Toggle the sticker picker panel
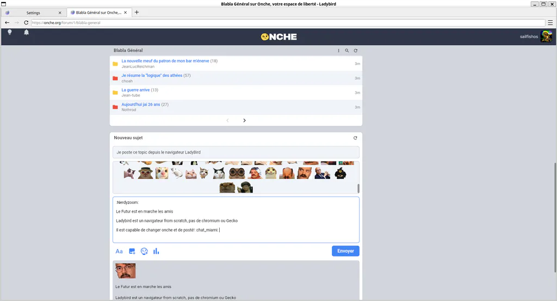Screen dimensions: 557x301 pos(144,252)
